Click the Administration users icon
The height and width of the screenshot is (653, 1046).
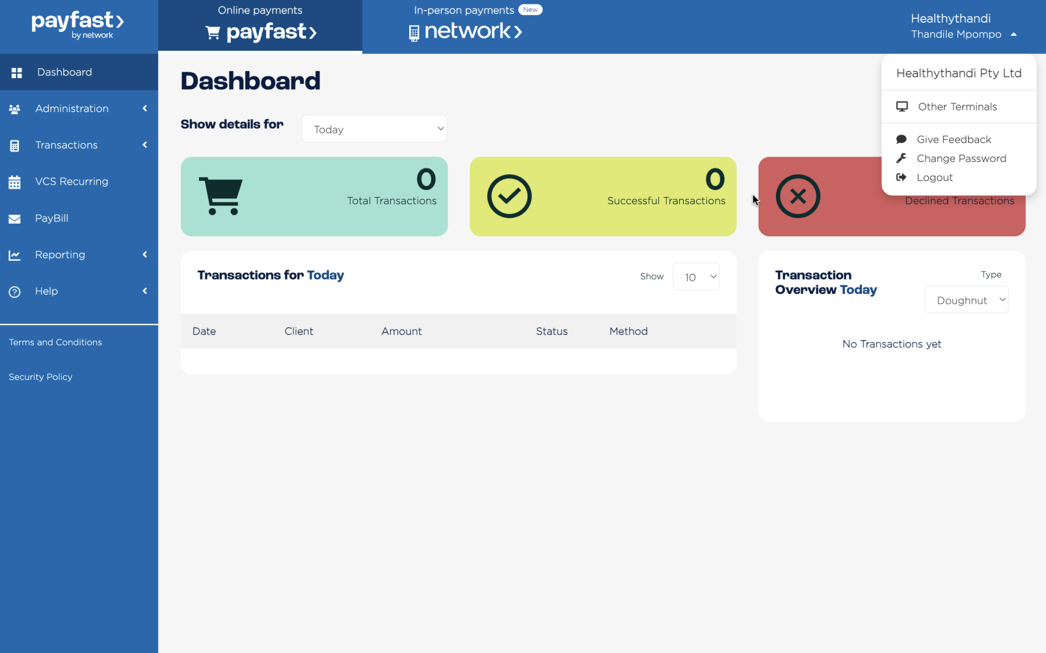coord(15,109)
